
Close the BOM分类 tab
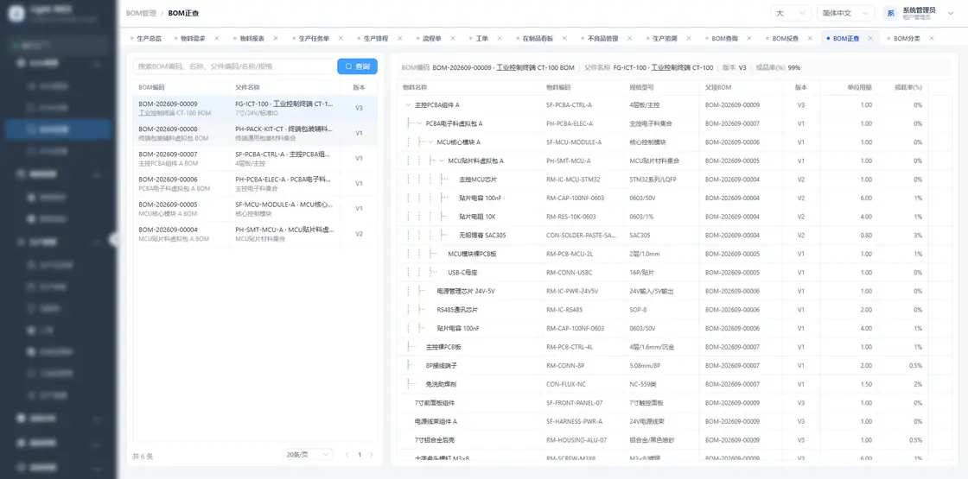coord(932,38)
